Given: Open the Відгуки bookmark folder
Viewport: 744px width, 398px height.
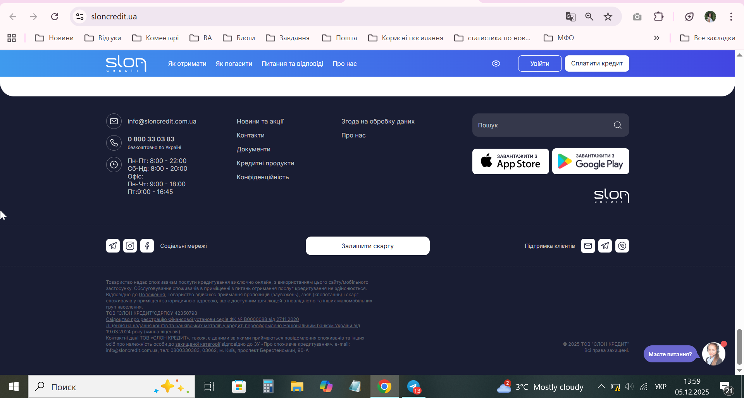Looking at the screenshot, I should [x=103, y=38].
